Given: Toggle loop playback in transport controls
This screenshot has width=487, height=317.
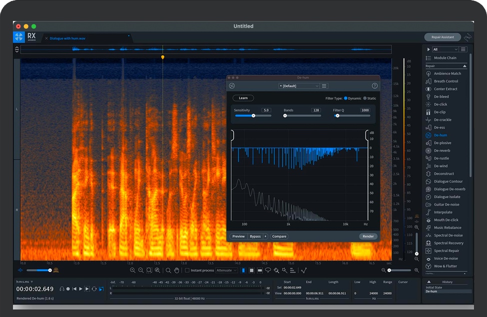Looking at the screenshot, I should (x=94, y=289).
